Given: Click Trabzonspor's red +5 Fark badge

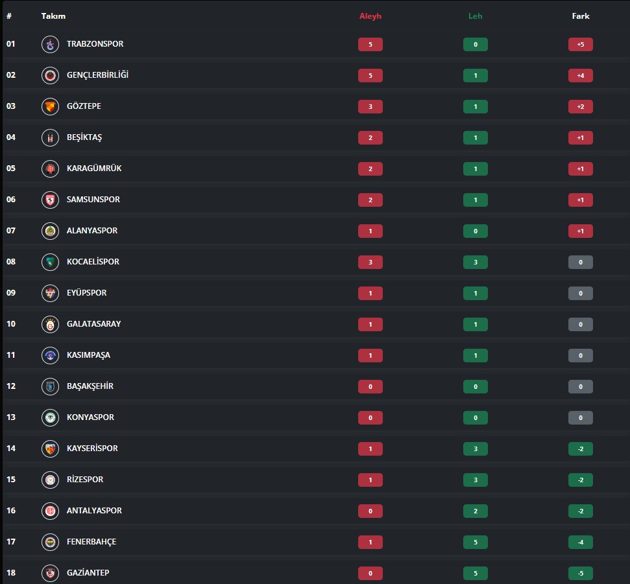Looking at the screenshot, I should point(581,45).
